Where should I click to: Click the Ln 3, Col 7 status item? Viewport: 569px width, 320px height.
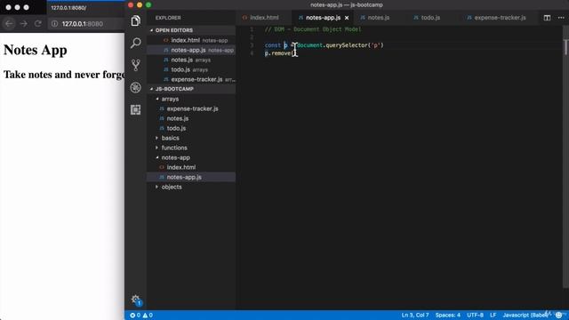(x=415, y=316)
